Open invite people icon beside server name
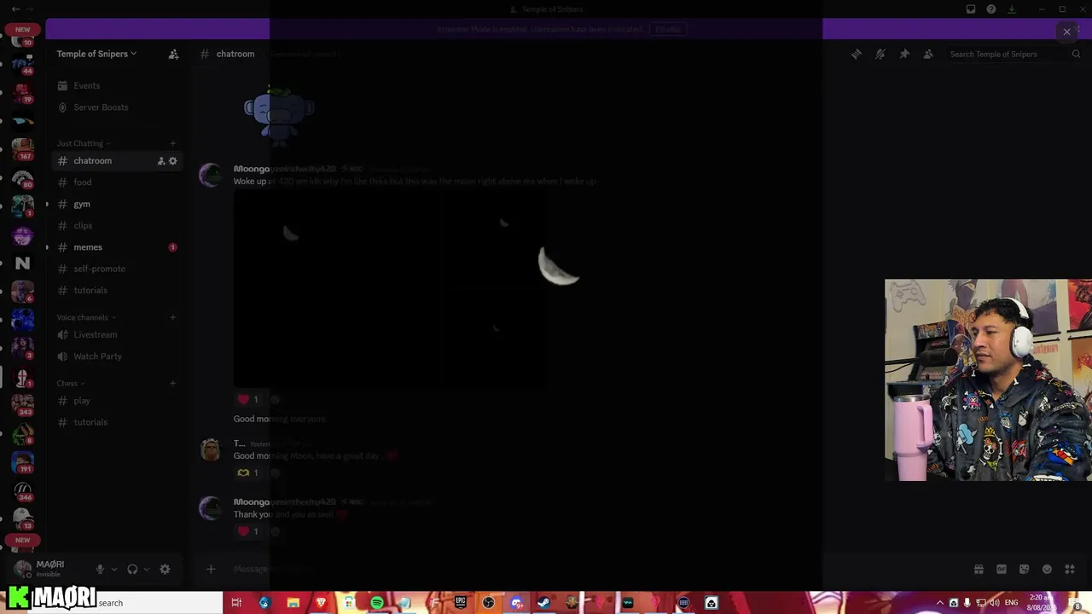Screen dimensions: 1092x614 (x=173, y=54)
